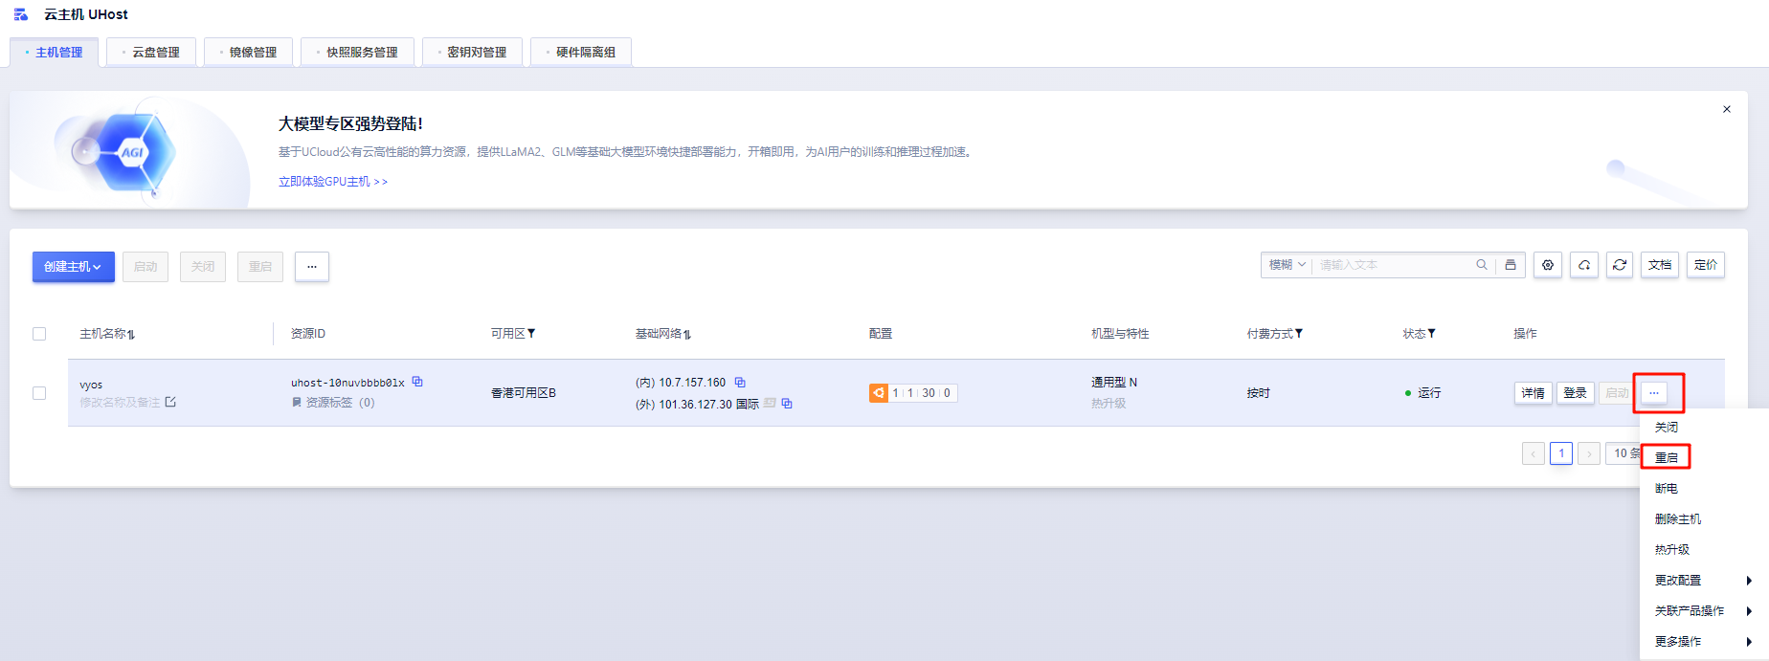Choose 热升级 in the host action menu
Image resolution: width=1769 pixels, height=661 pixels.
(x=1672, y=550)
